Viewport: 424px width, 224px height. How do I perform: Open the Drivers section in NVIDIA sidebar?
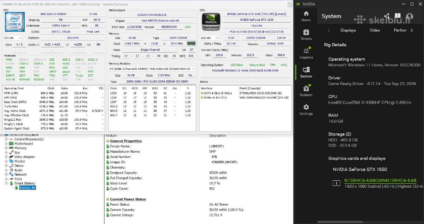point(306,35)
